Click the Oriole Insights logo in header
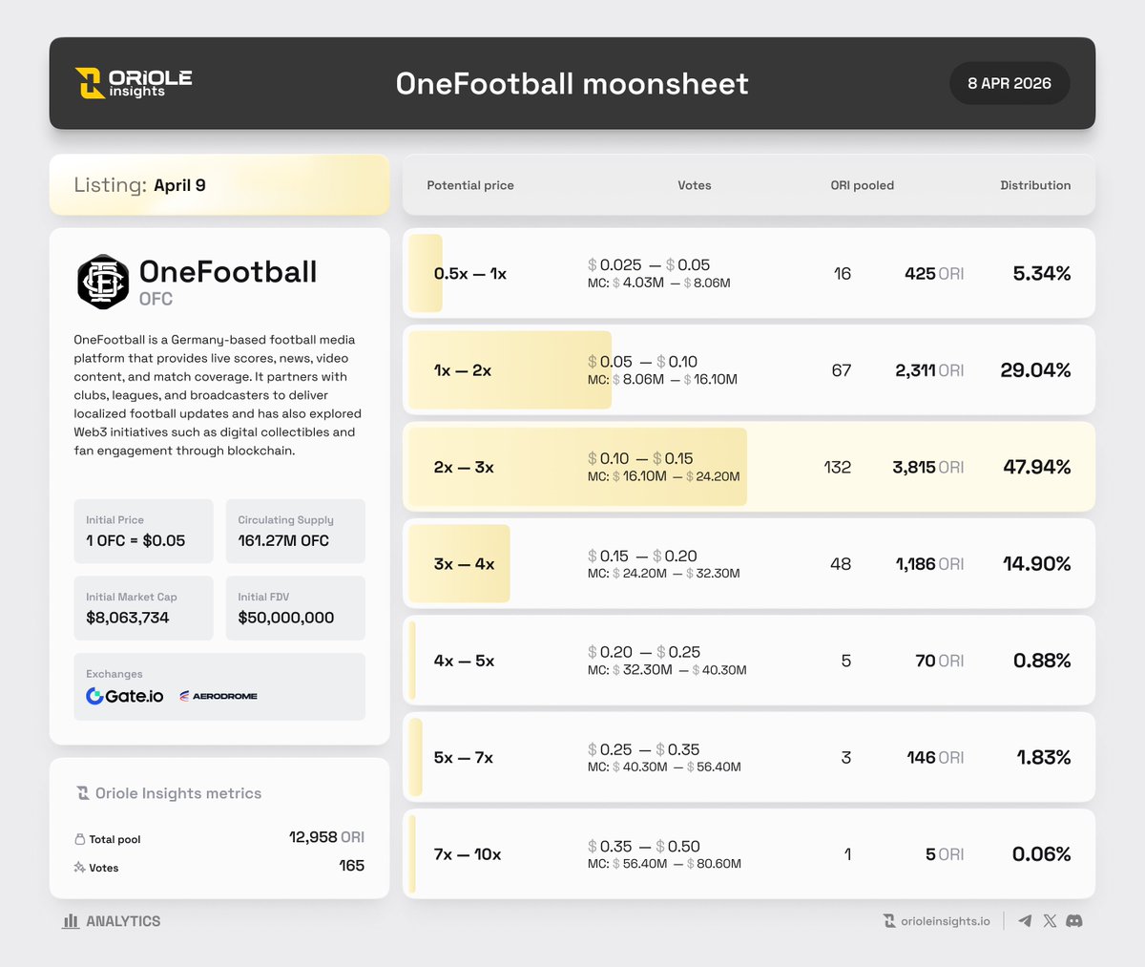 point(134,83)
